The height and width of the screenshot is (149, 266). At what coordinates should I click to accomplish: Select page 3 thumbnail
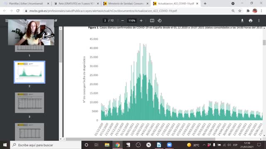[30, 103]
